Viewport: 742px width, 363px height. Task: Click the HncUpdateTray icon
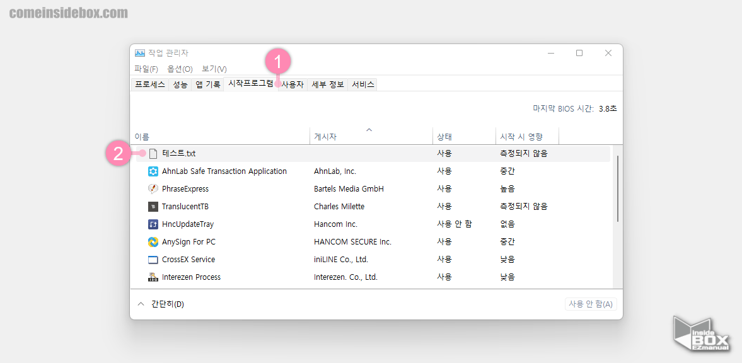(x=152, y=224)
